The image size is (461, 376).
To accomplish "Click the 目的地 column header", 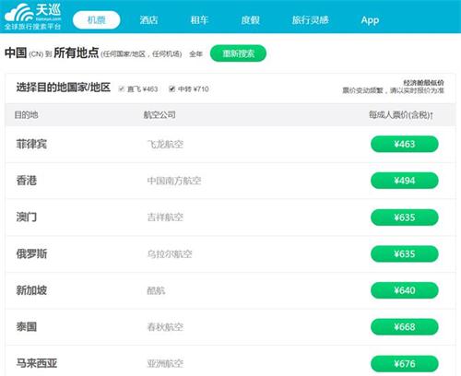I will point(26,115).
